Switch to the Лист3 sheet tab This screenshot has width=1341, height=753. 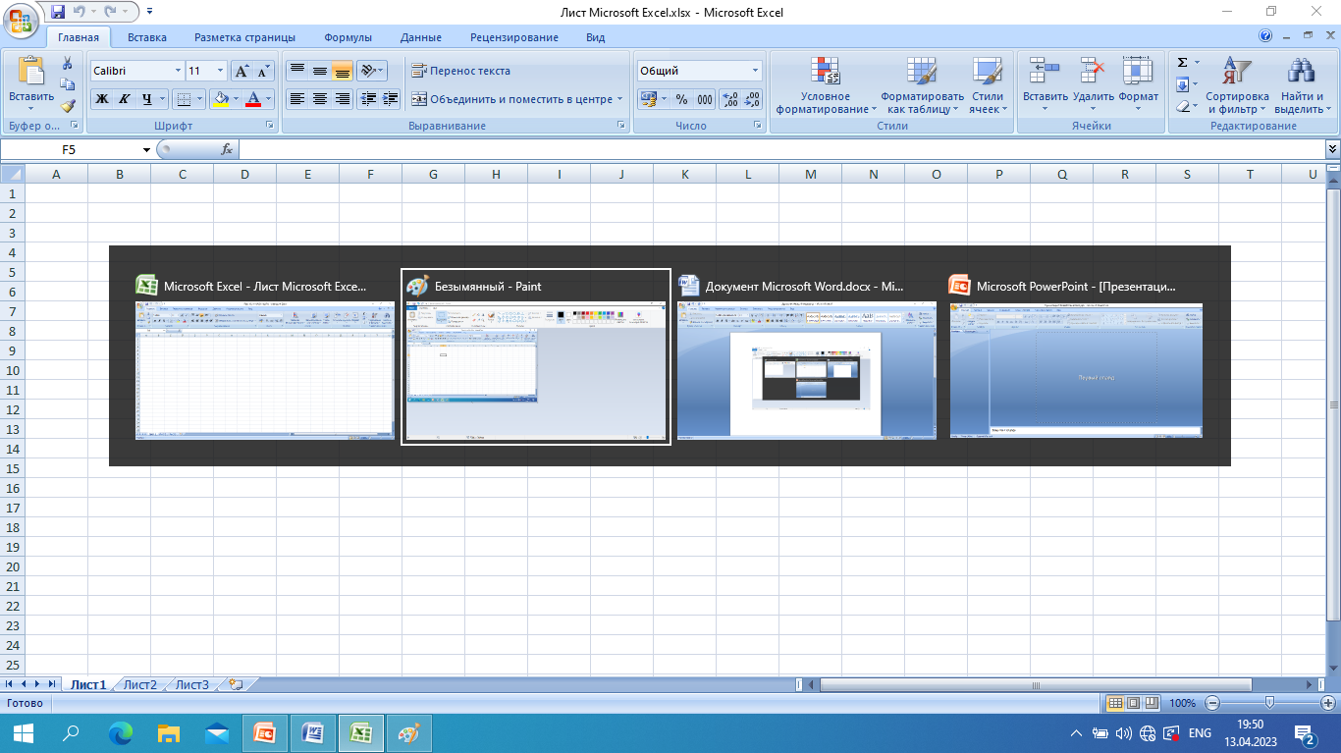click(191, 684)
